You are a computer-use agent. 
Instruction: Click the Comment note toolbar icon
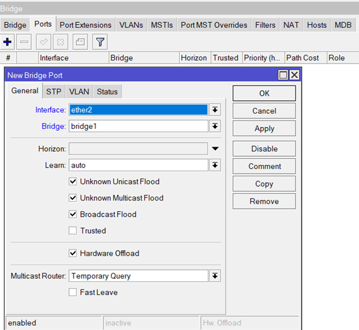[80, 42]
